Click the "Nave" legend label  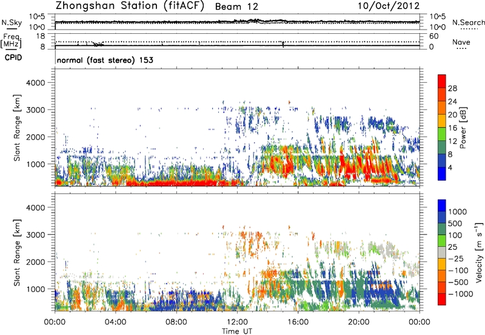click(461, 42)
